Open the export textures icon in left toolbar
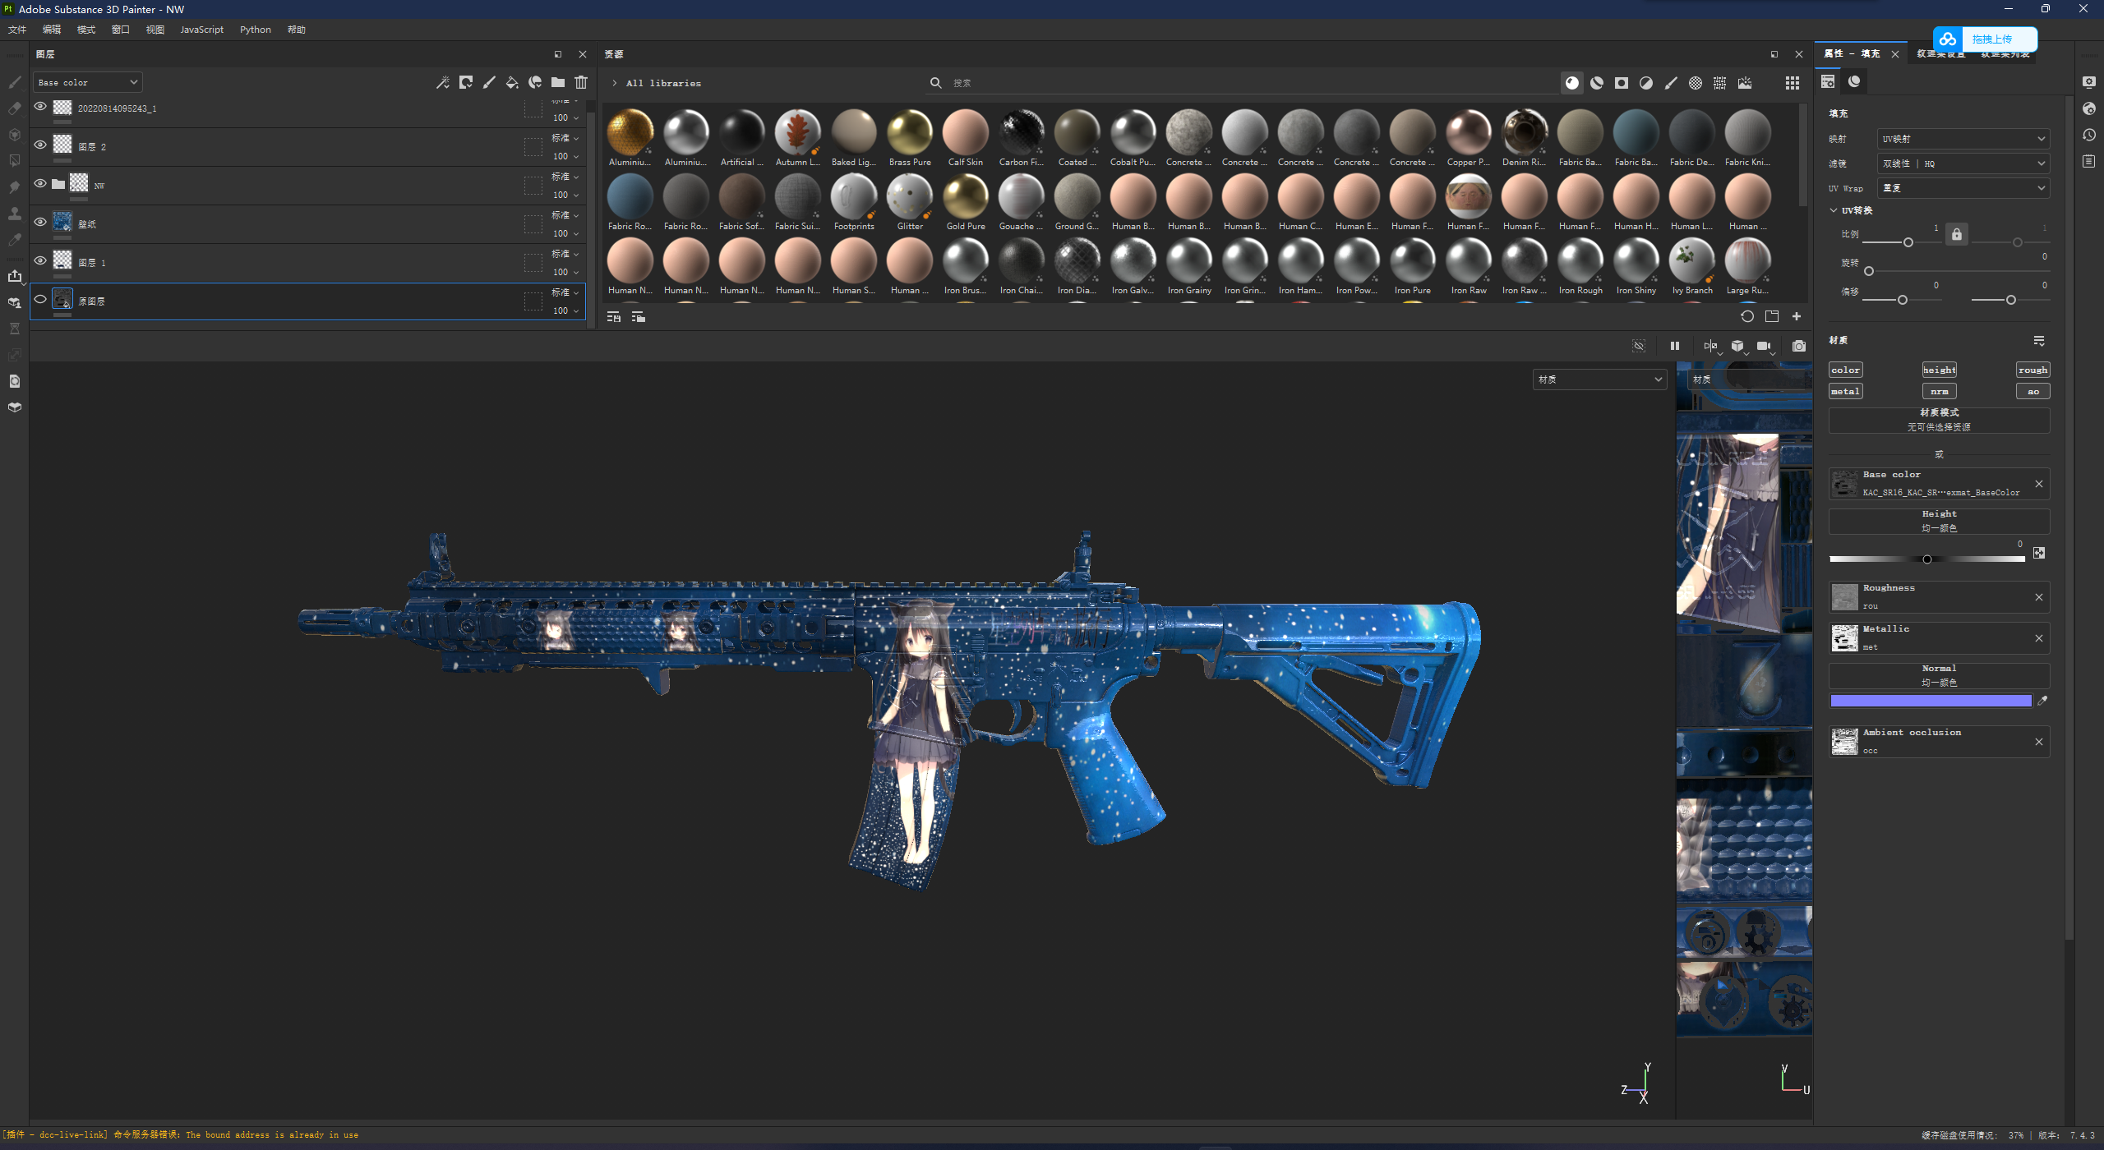2104x1150 pixels. pyautogui.click(x=14, y=276)
